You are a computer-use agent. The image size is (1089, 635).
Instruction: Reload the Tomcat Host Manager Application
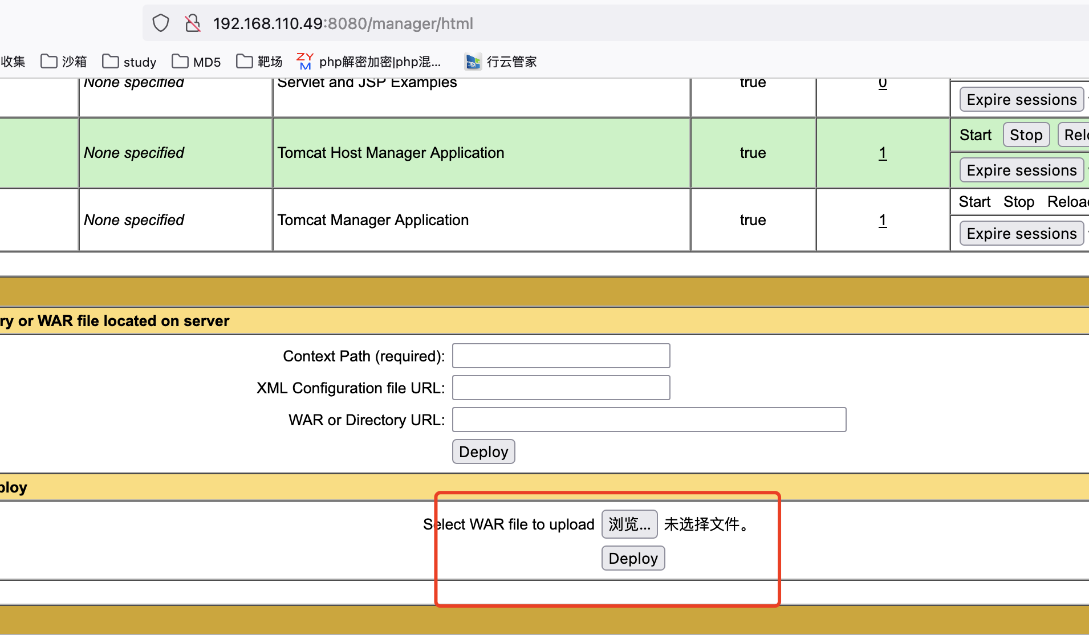coord(1074,135)
